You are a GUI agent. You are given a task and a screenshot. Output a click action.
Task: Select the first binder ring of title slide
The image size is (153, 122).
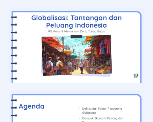pos(14,17)
